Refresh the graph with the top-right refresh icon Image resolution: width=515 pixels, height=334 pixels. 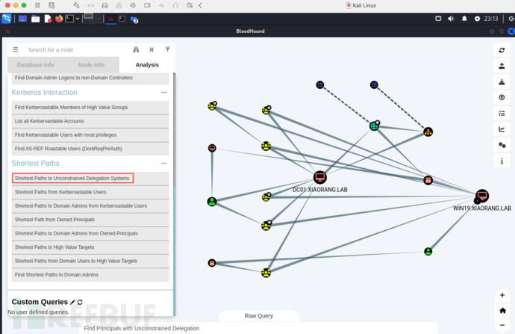tap(502, 50)
